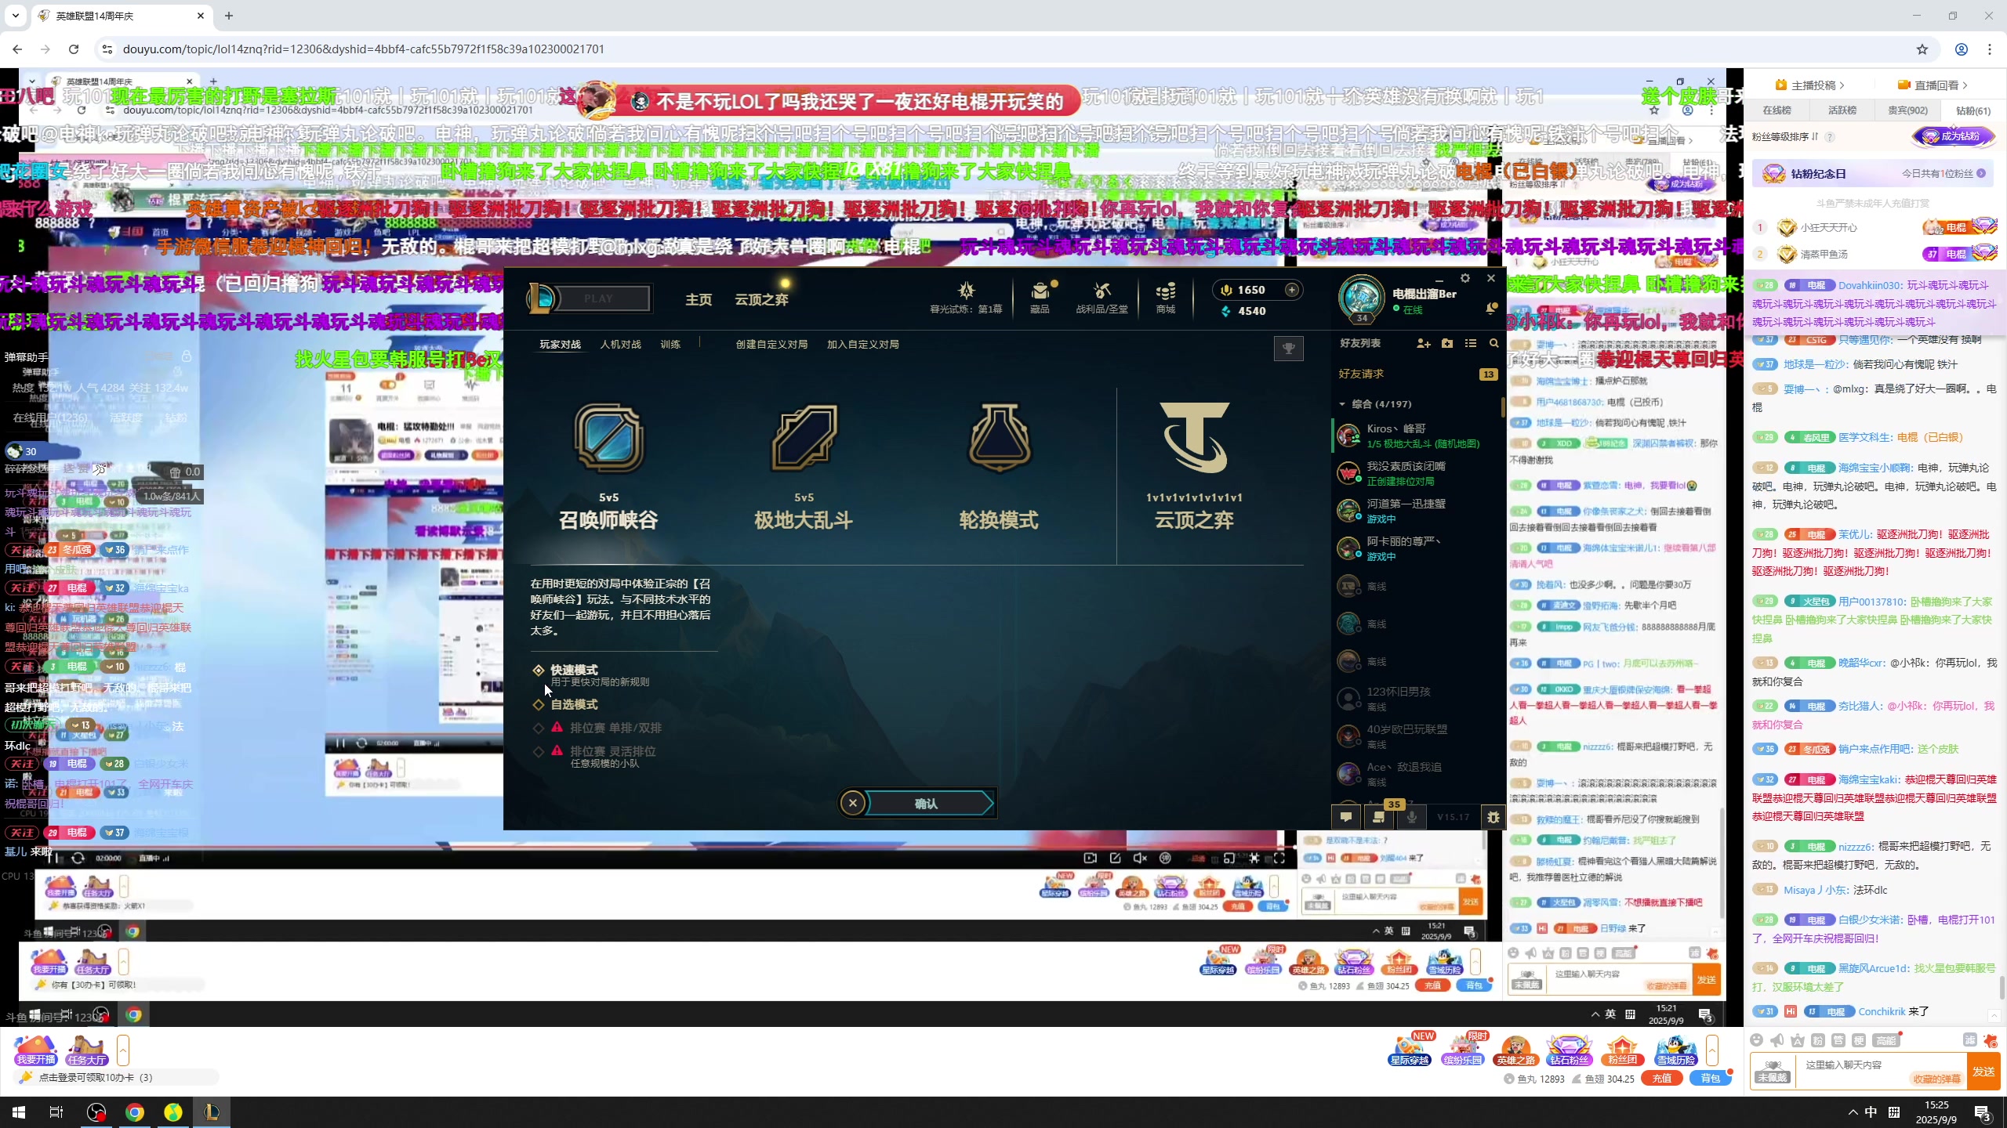This screenshot has width=2007, height=1128.
Task: Open 主播投稿 link
Action: tap(1810, 85)
